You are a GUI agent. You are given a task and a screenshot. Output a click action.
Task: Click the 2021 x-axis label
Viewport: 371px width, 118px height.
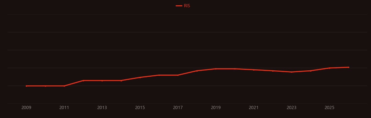pos(254,108)
